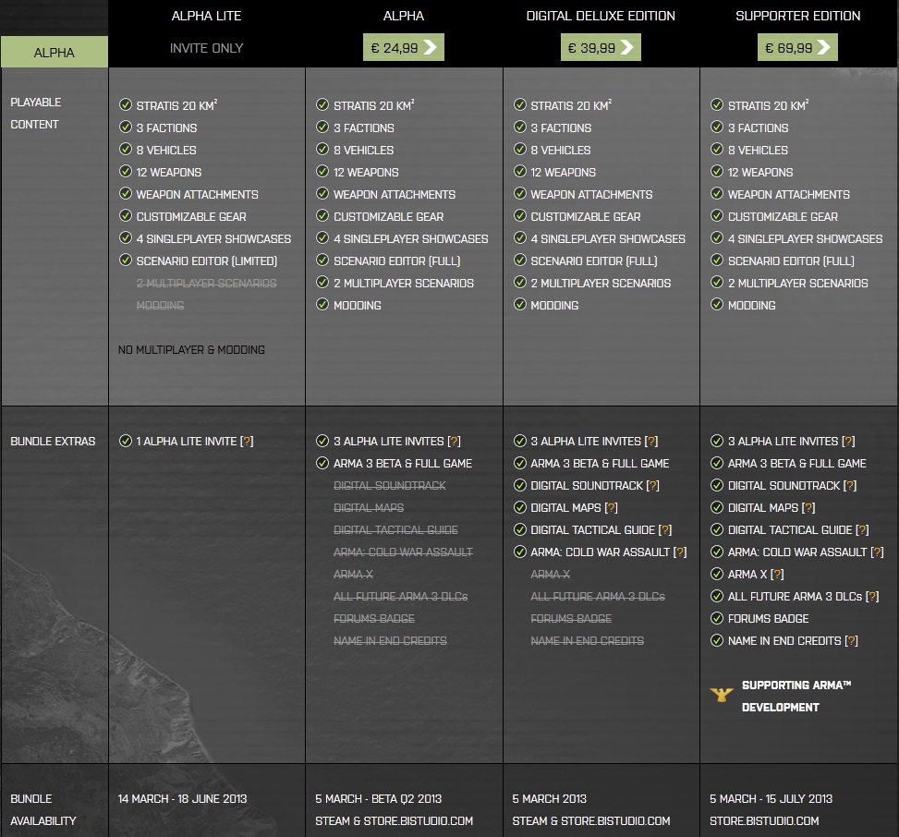Click the PLAYABLE CONTENT row label
The image size is (899, 837).
pos(35,113)
